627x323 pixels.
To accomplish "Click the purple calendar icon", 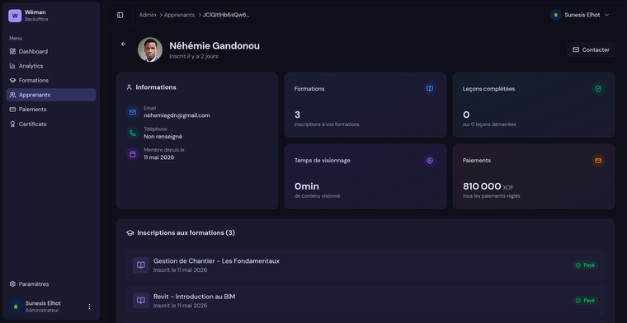I will pos(132,154).
